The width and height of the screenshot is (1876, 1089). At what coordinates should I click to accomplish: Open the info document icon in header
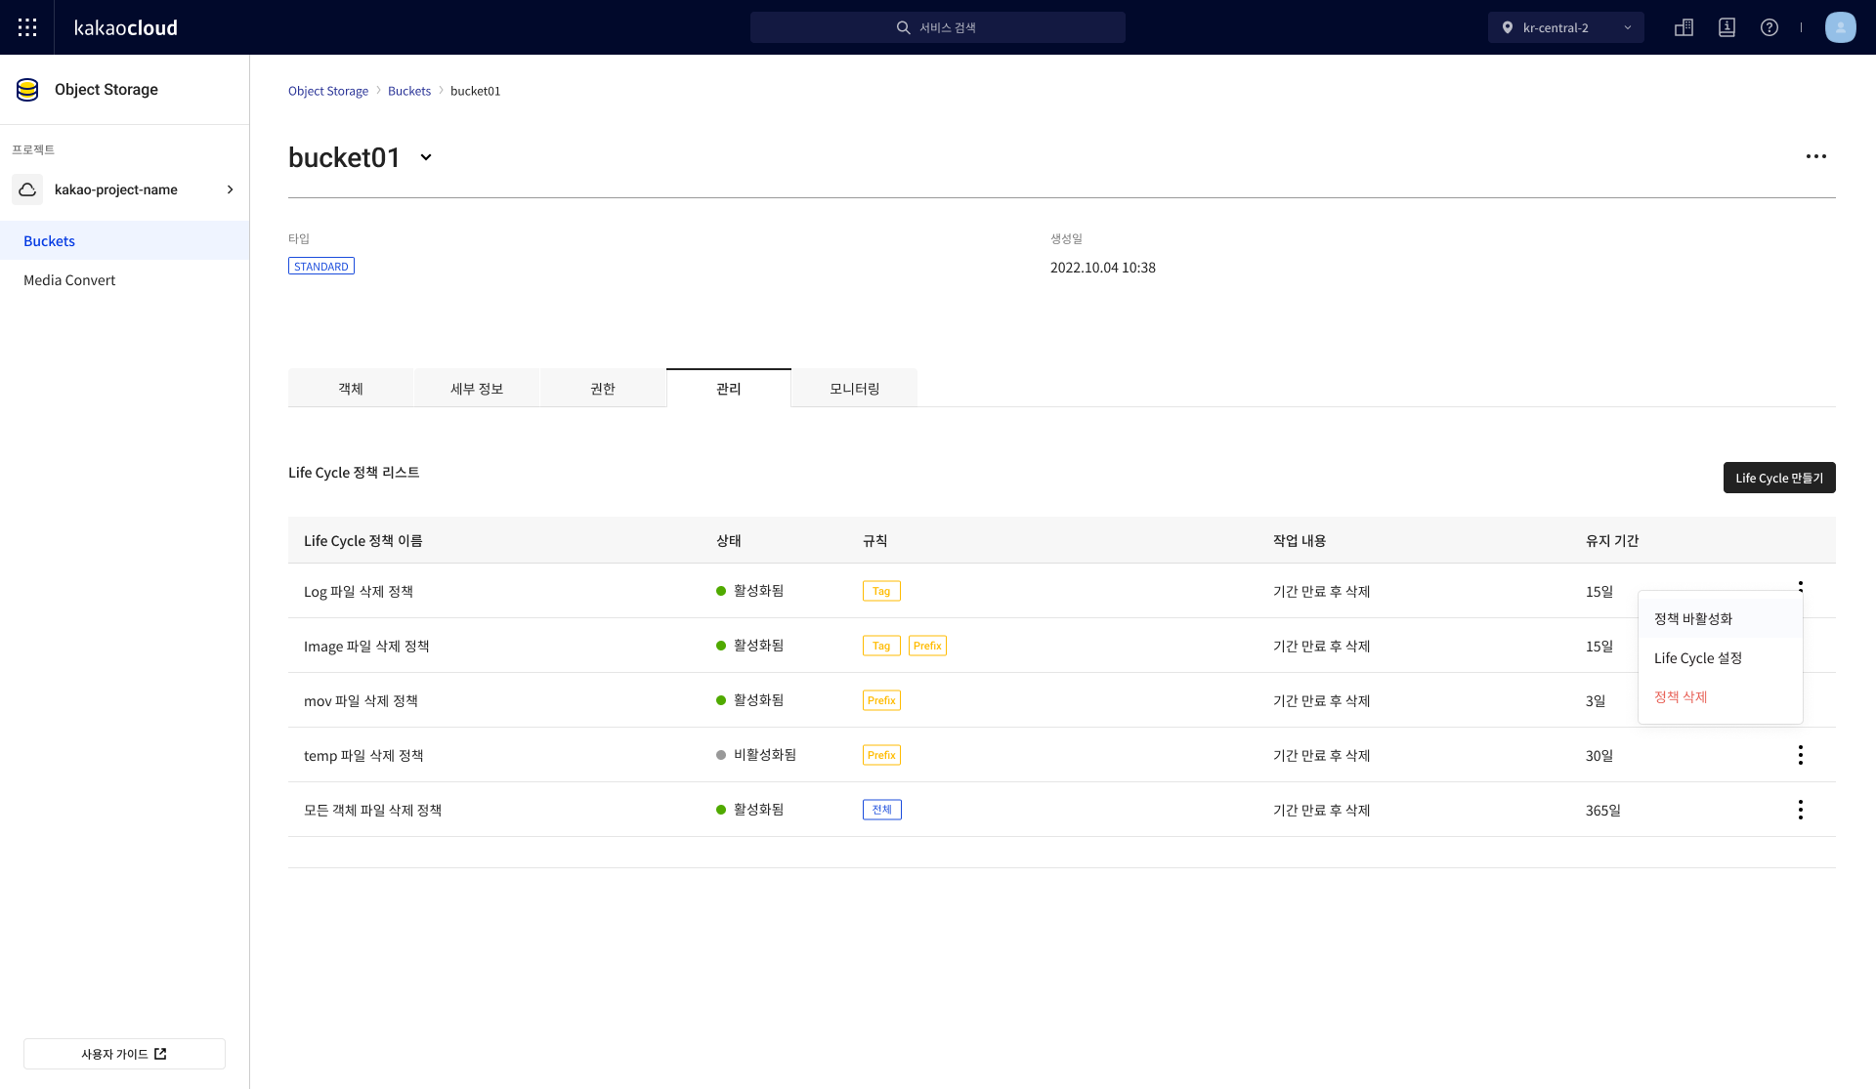[x=1727, y=27]
